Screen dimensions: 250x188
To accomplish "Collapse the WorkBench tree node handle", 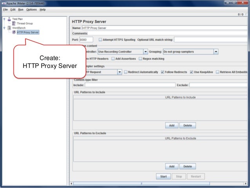I will (x=4, y=28).
